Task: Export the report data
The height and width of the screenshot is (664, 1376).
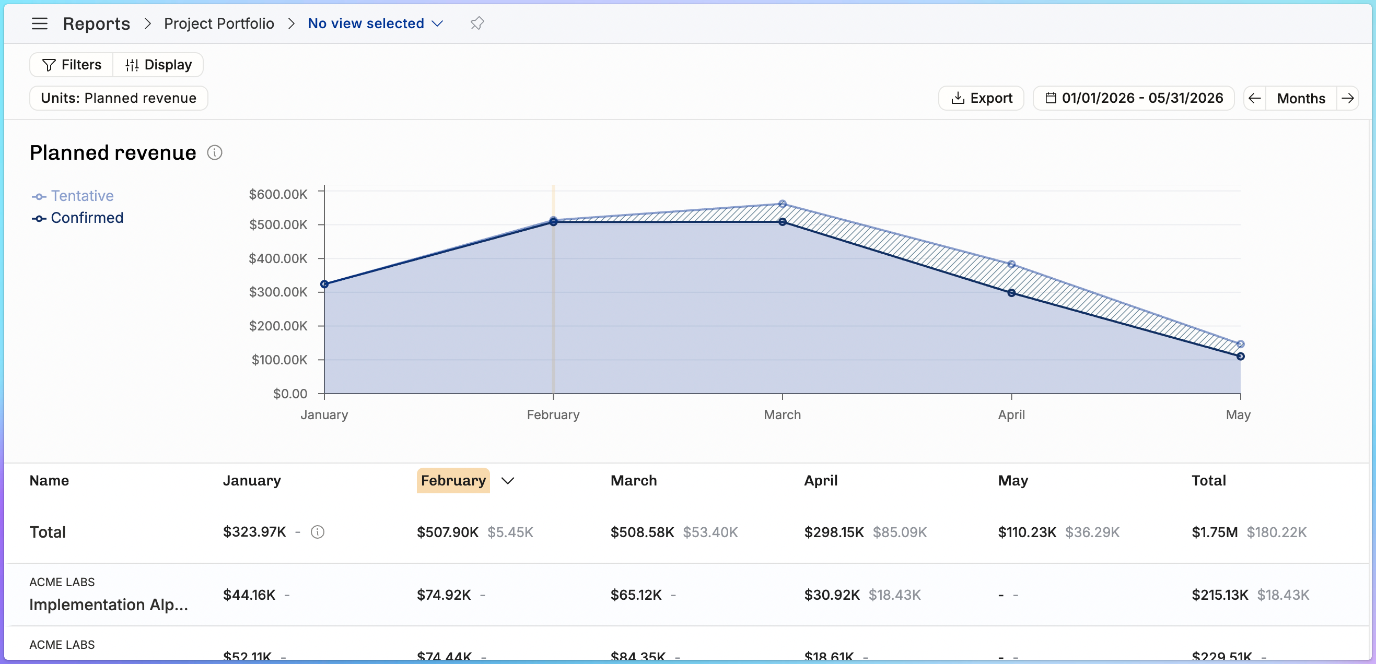Action: (981, 98)
